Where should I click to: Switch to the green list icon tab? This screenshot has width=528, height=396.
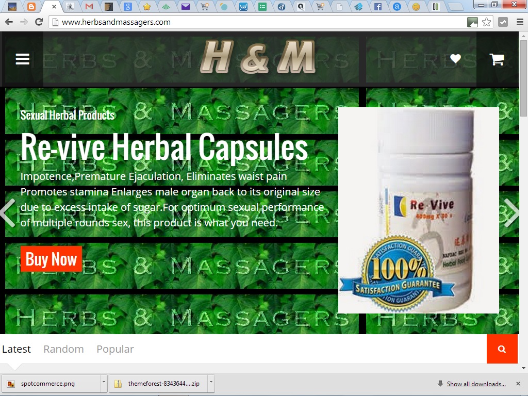pyautogui.click(x=262, y=6)
